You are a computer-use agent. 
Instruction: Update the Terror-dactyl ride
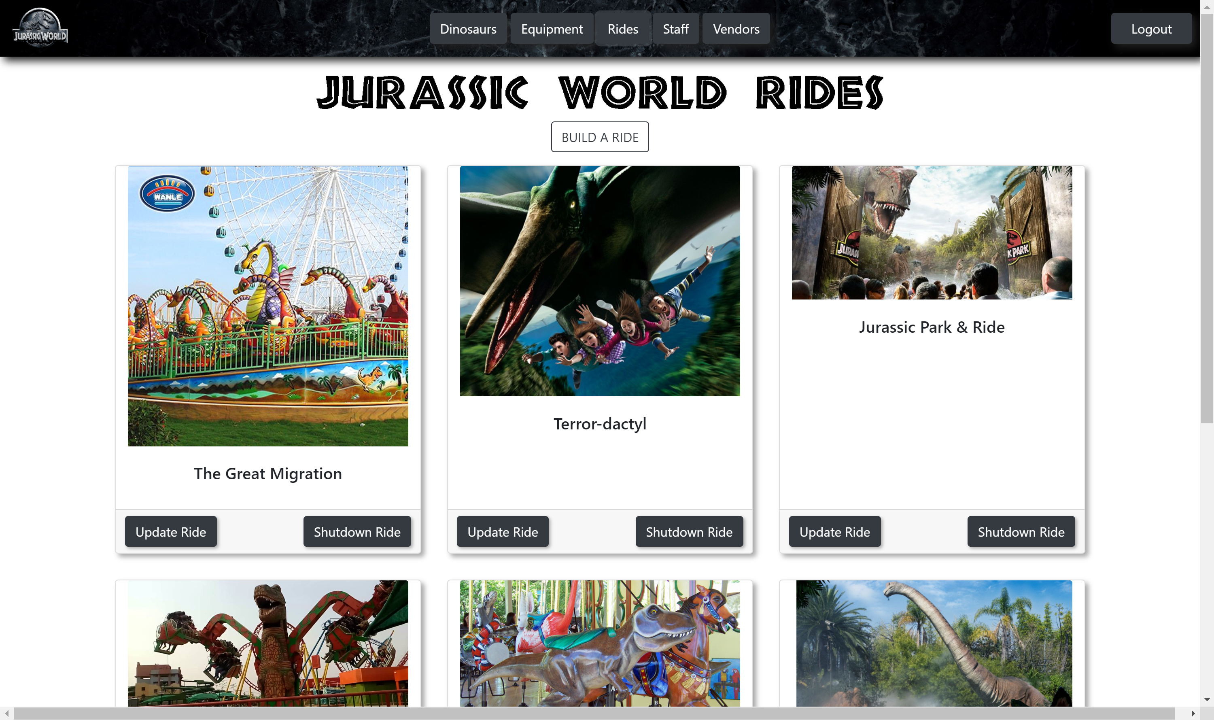502,531
